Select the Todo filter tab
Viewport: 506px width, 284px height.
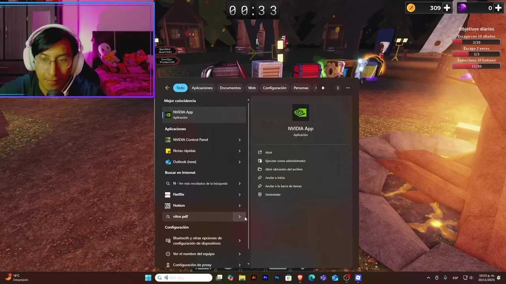pos(180,88)
